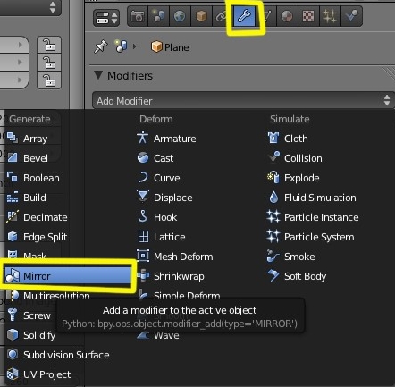Image resolution: width=395 pixels, height=387 pixels.
Task: Open the Object Data tab
Action: [266, 16]
